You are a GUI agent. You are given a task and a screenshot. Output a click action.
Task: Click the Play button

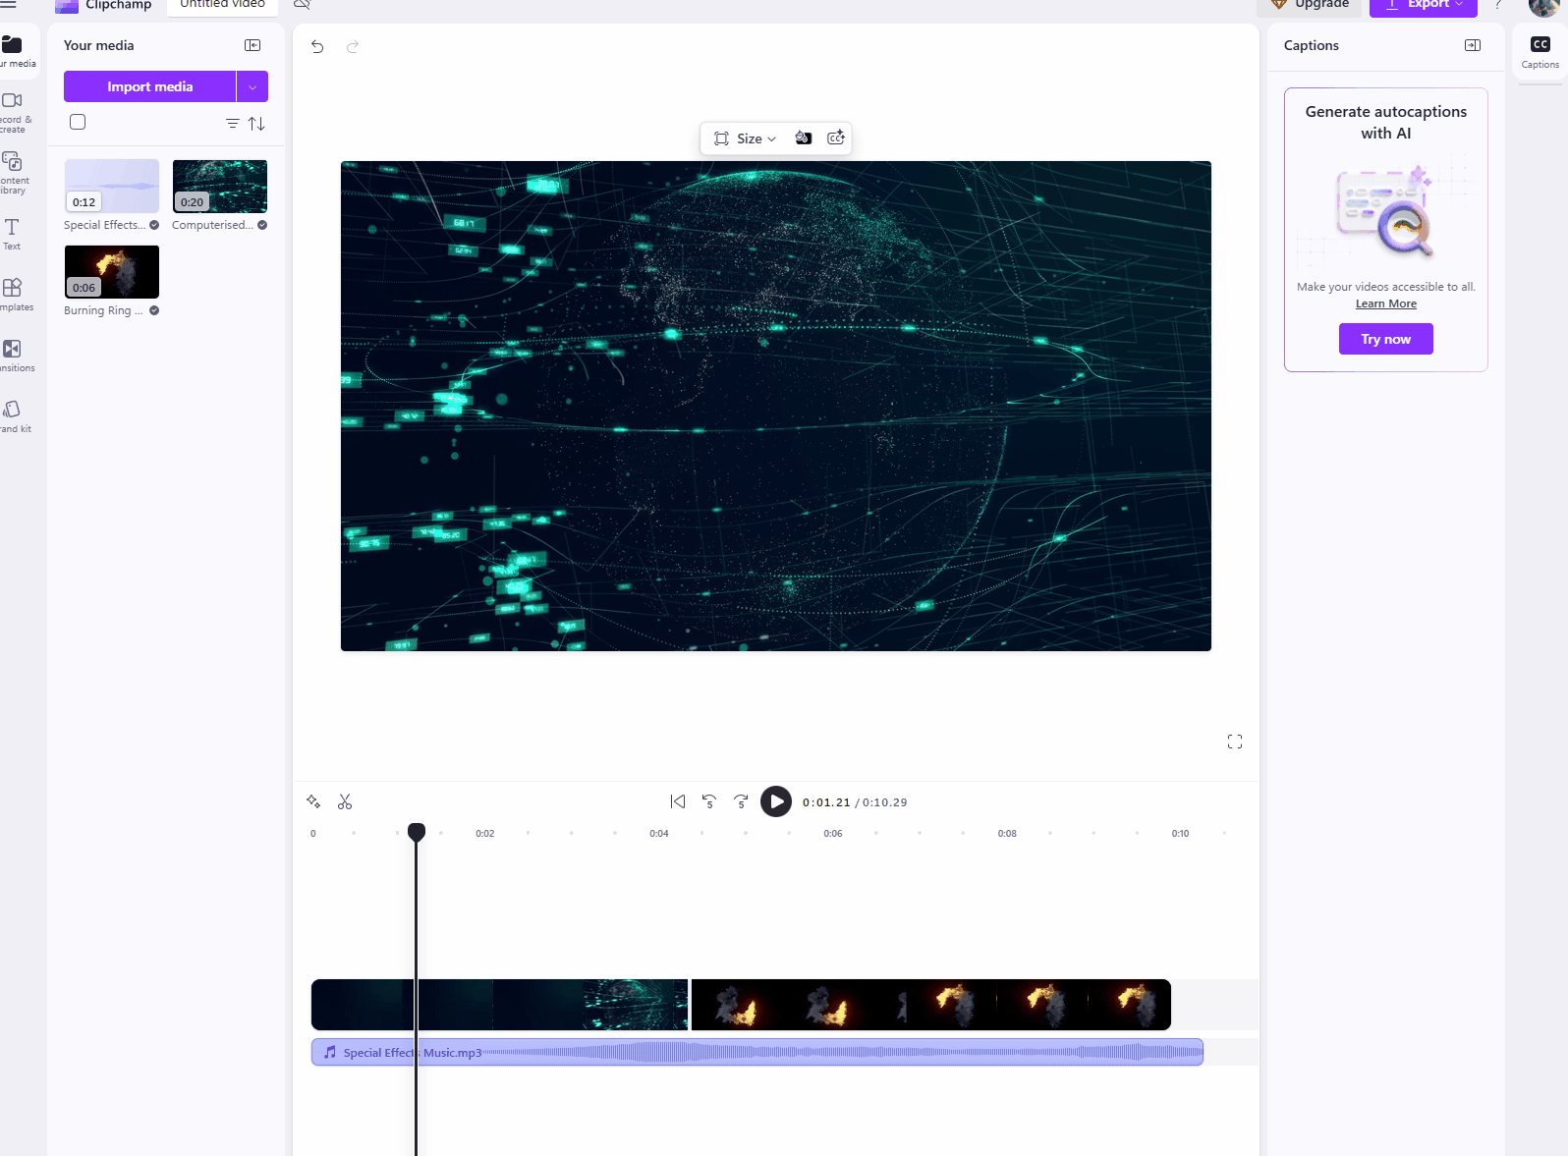coord(776,801)
